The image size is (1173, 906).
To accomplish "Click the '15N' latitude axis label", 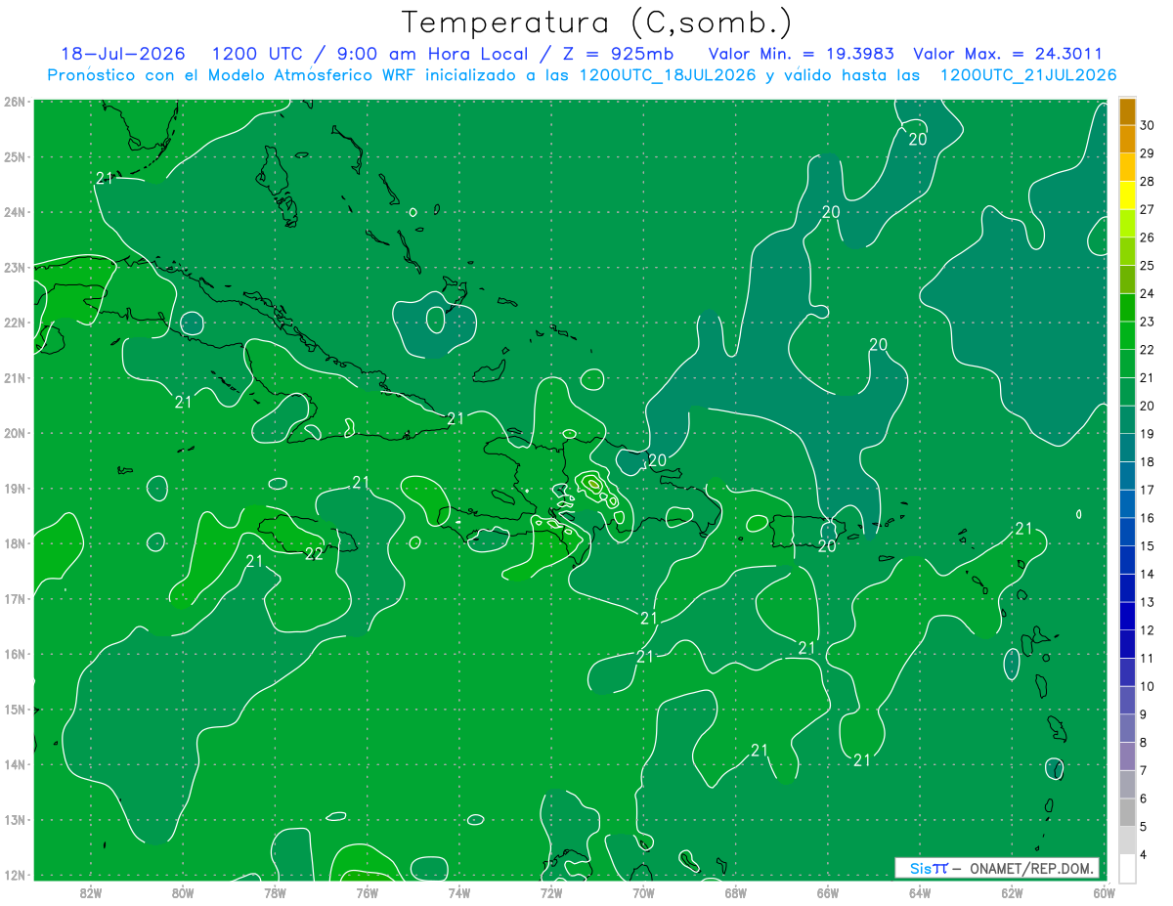I will click(x=14, y=710).
